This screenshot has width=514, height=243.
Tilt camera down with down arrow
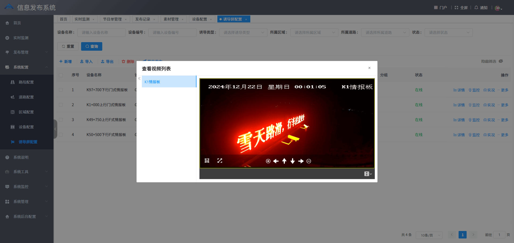coord(293,161)
